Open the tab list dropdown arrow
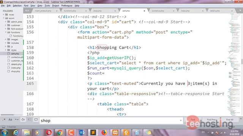This screenshot has height=136, width=243. pos(240,11)
